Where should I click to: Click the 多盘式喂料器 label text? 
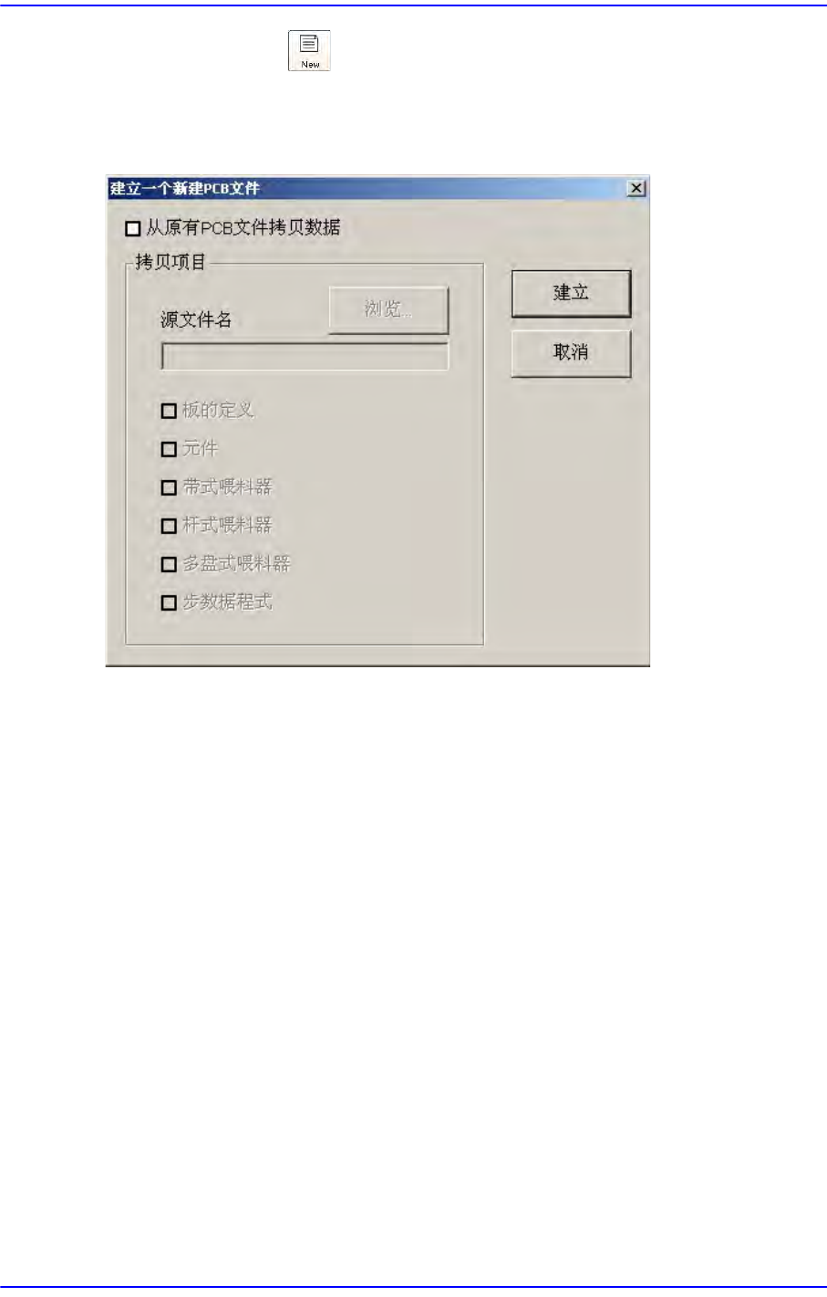click(x=236, y=563)
